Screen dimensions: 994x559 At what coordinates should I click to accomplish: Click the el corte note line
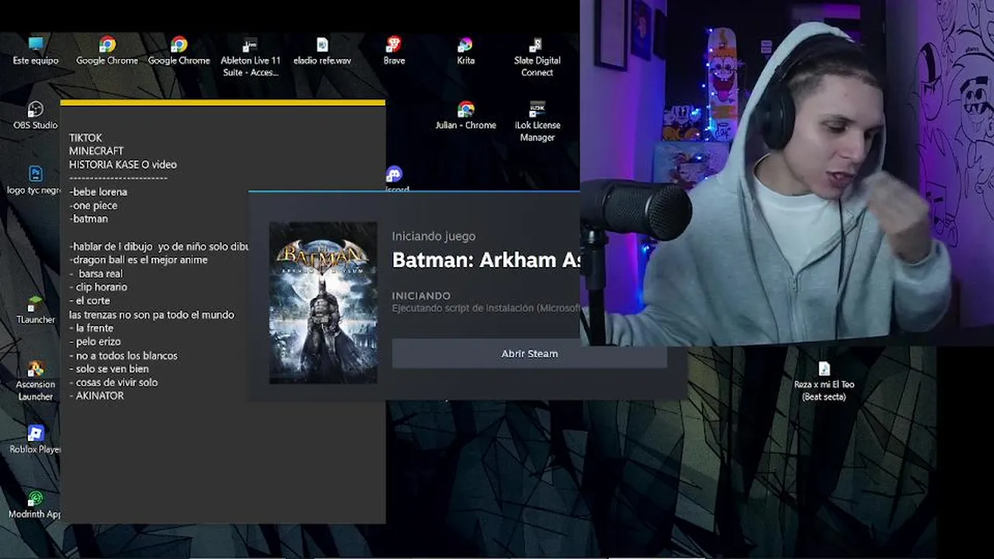[90, 300]
